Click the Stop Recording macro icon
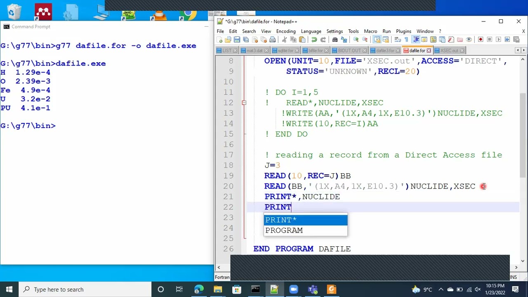 click(490, 40)
